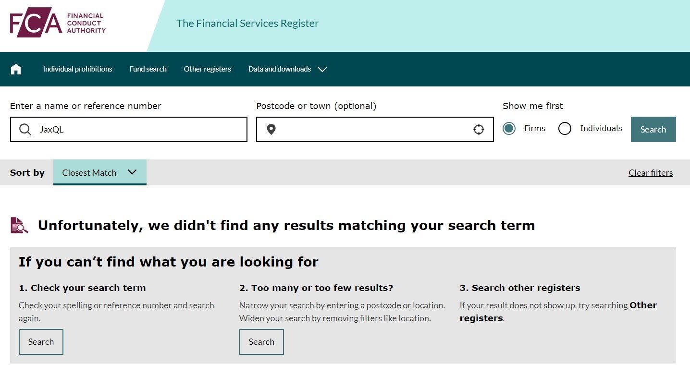Image resolution: width=690 pixels, height=376 pixels.
Task: Open Fund search menu item
Action: click(x=148, y=69)
